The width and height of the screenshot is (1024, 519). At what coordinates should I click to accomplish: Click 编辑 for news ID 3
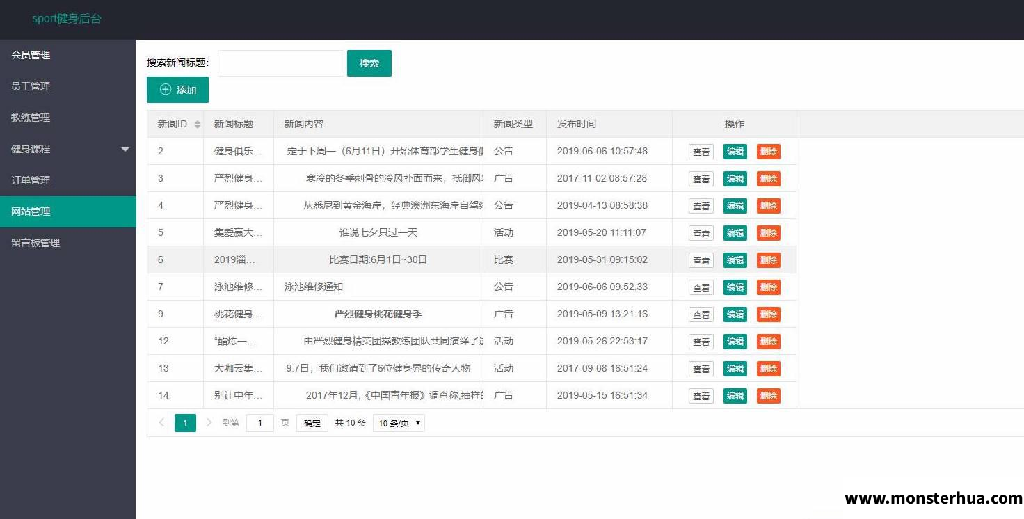[x=735, y=179]
